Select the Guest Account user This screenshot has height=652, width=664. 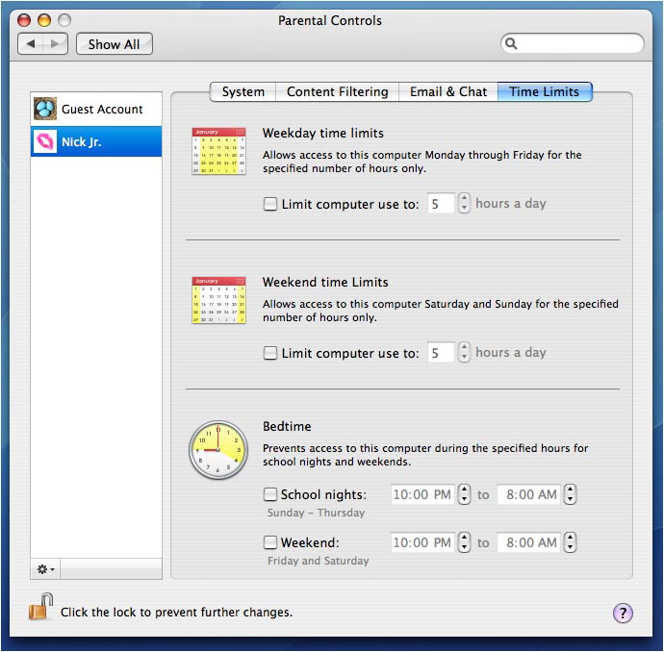(96, 110)
